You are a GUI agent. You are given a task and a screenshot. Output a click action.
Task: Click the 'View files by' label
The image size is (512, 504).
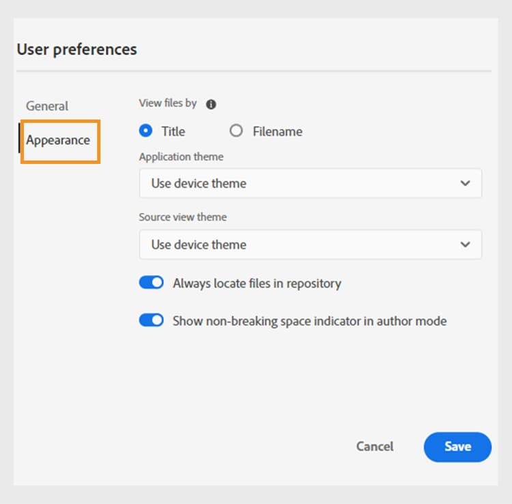click(x=167, y=103)
